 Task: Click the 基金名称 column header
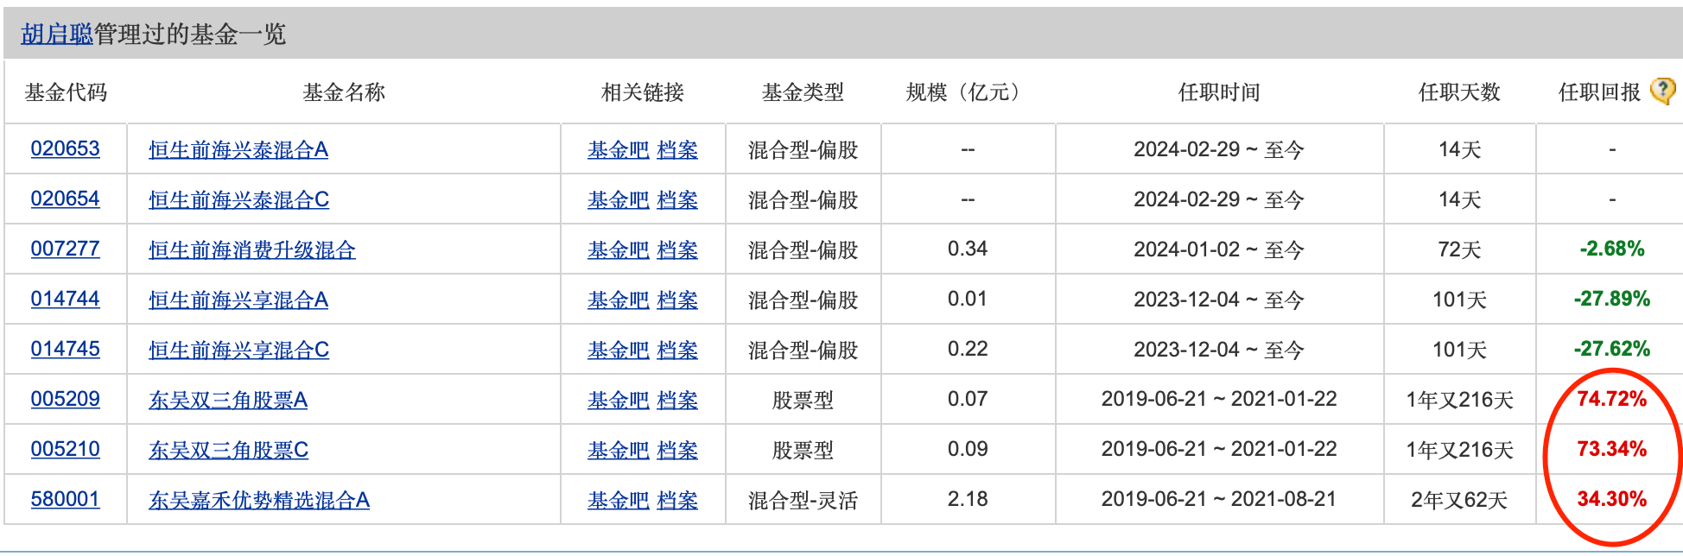tap(344, 92)
